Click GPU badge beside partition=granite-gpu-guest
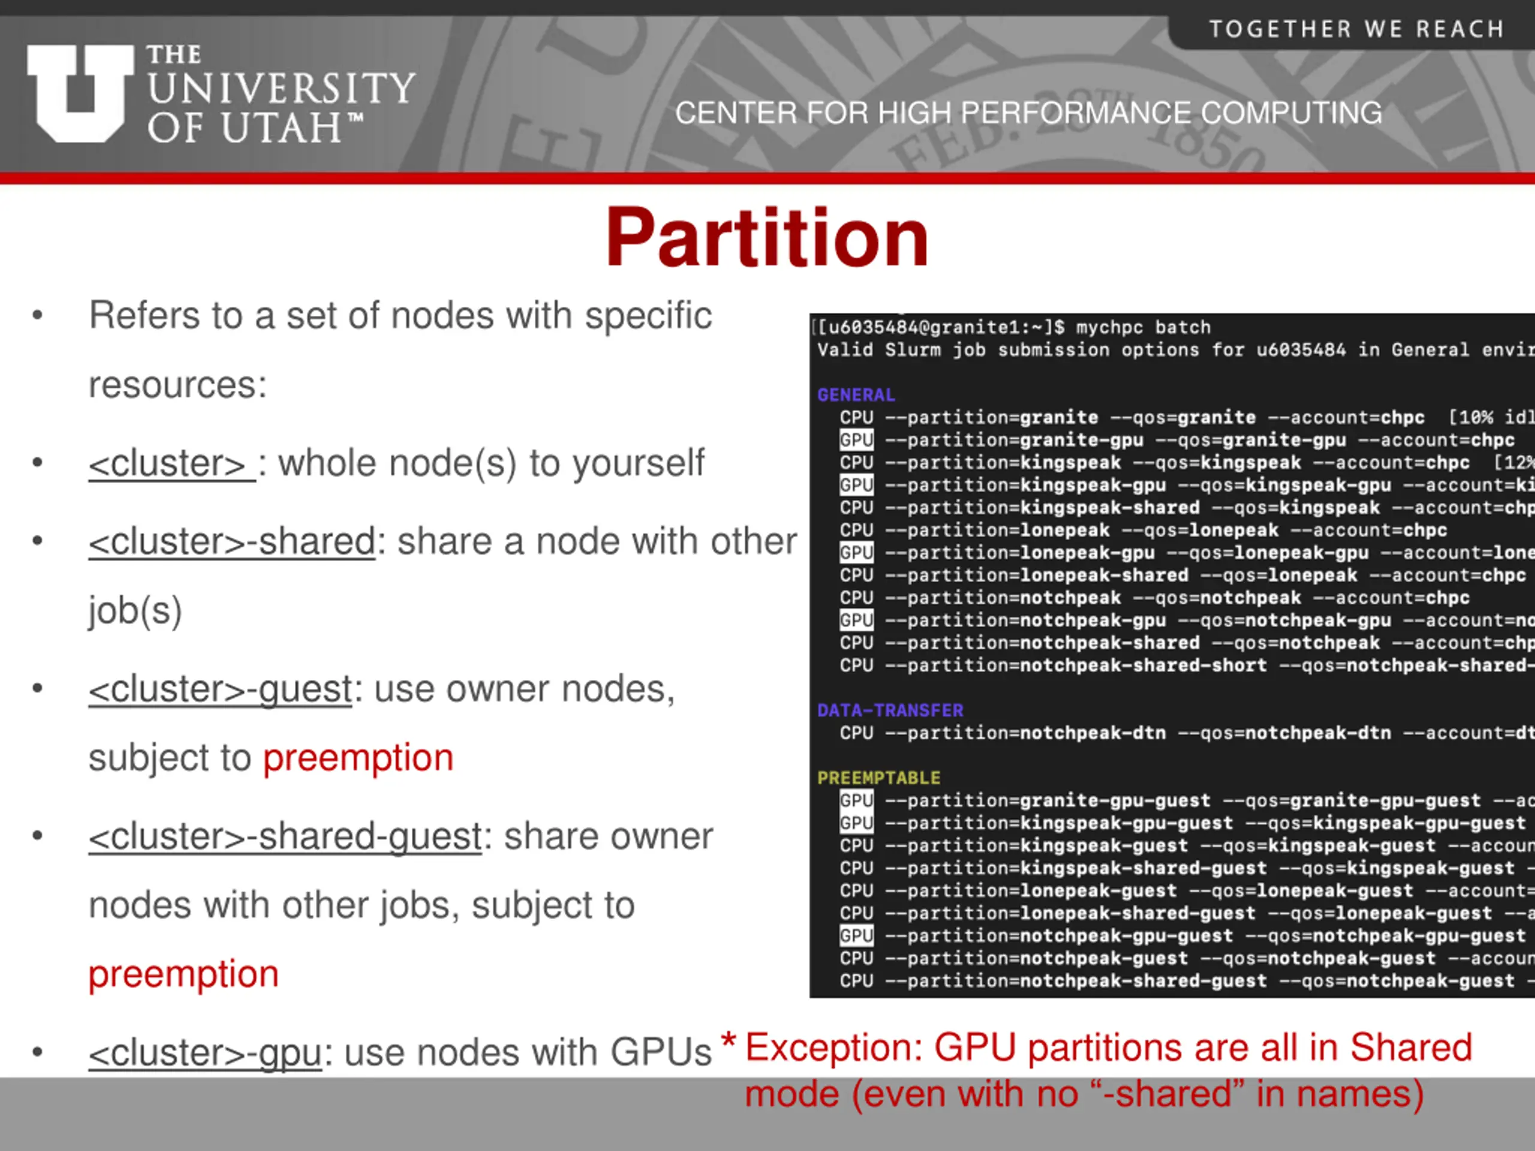Viewport: 1535px width, 1151px height. click(x=856, y=801)
